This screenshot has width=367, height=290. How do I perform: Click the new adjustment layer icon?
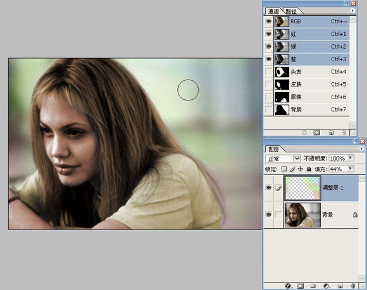pyautogui.click(x=327, y=286)
